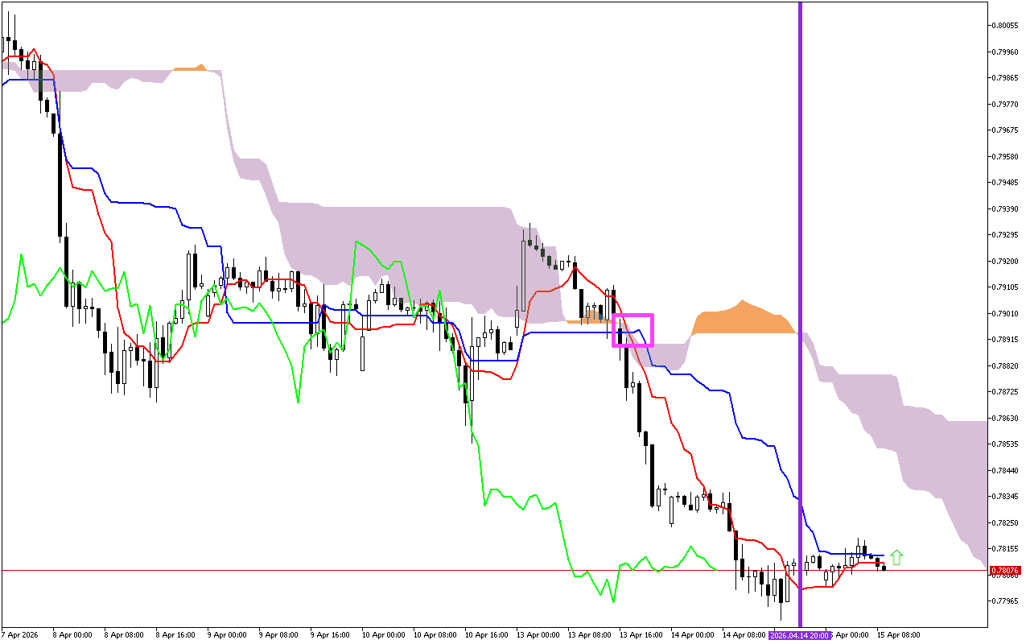1030x644 pixels.
Task: Click the purple 2026.04.14 20:00 date label
Action: pyautogui.click(x=799, y=635)
